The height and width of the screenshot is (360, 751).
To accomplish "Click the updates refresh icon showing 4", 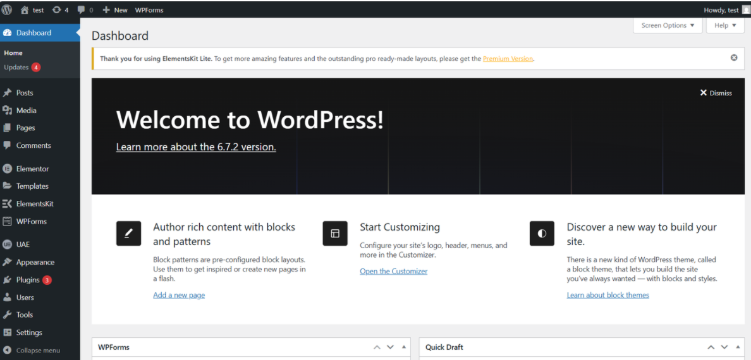I will [56, 9].
